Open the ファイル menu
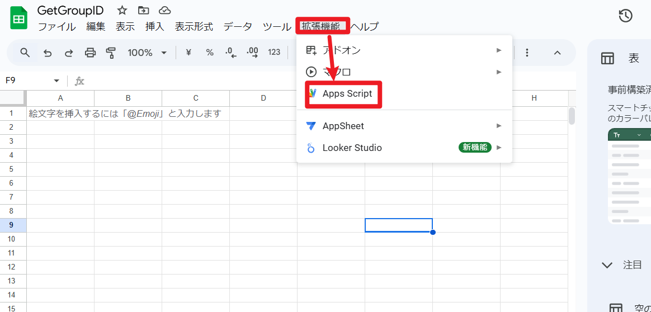 click(57, 27)
